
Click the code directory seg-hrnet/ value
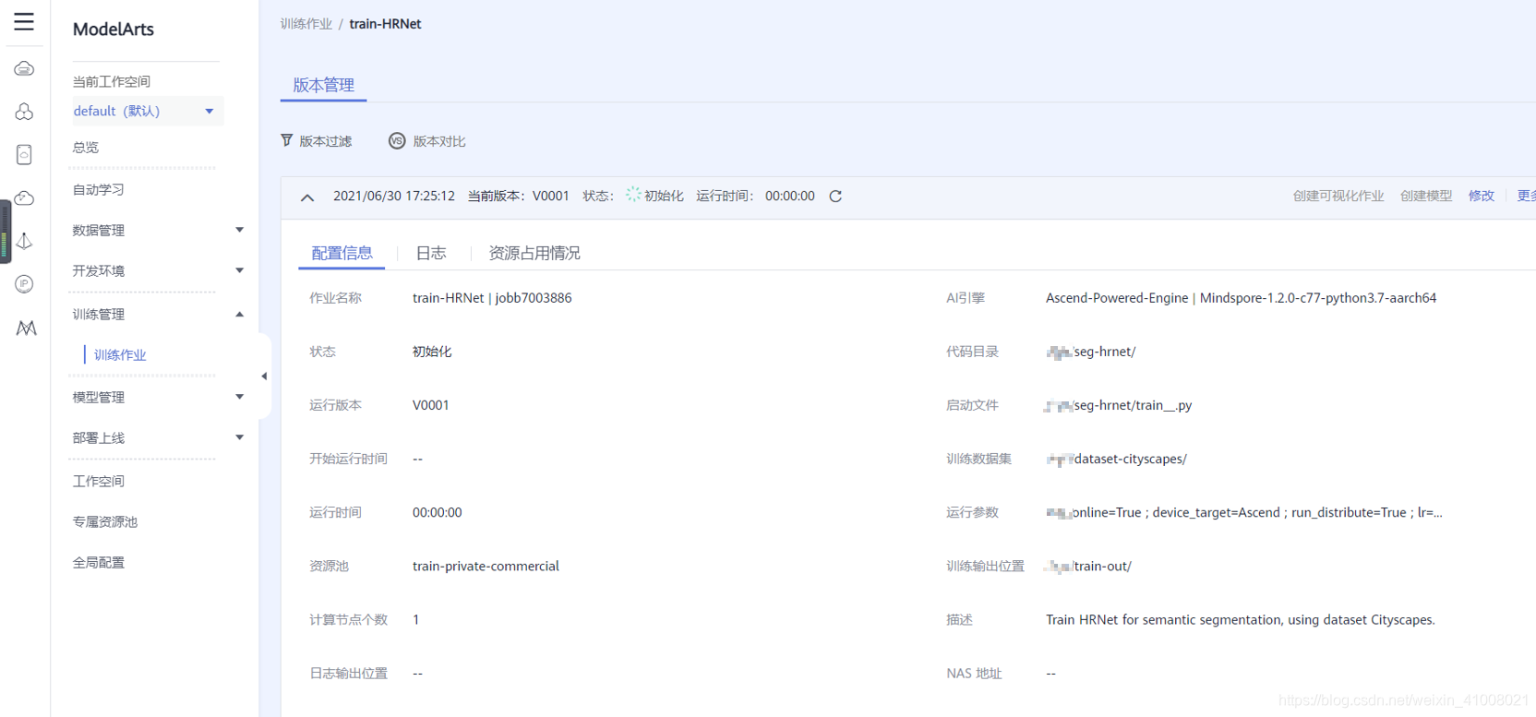[1091, 352]
